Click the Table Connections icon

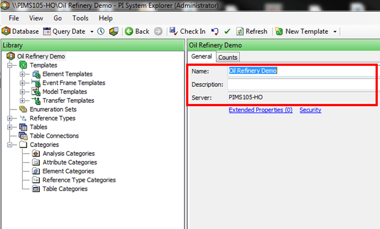pos(23,136)
